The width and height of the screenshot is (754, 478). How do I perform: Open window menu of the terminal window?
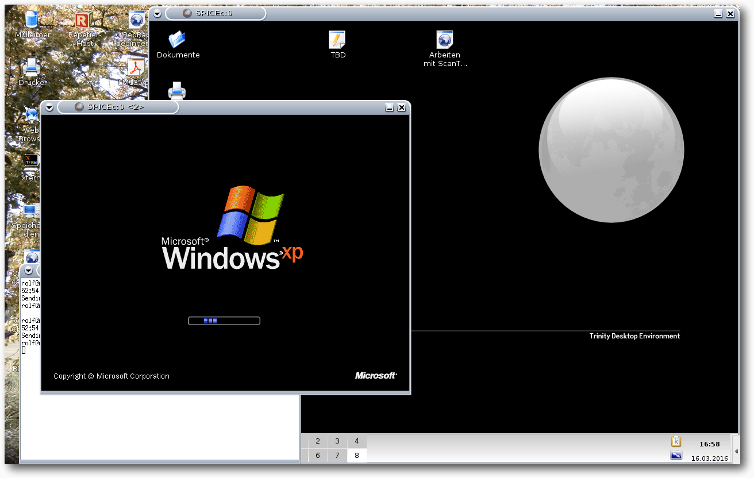[28, 270]
